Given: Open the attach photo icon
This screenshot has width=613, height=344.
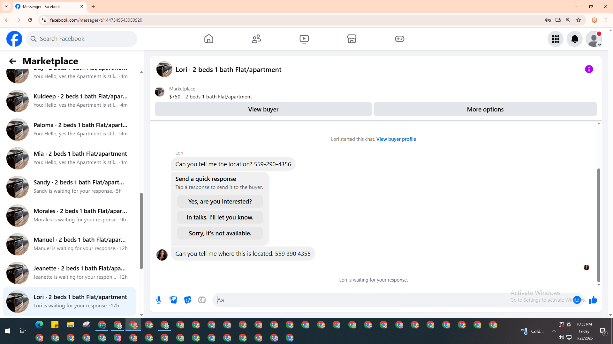Looking at the screenshot, I should click(173, 300).
